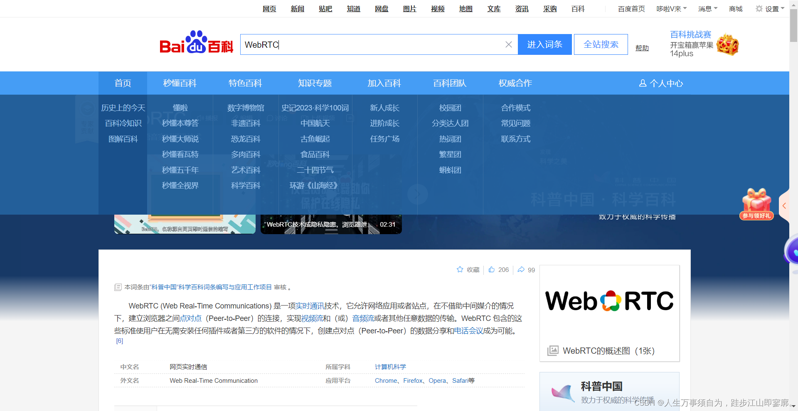Open the personal center user icon
Screen dimensions: 798x411
point(643,83)
